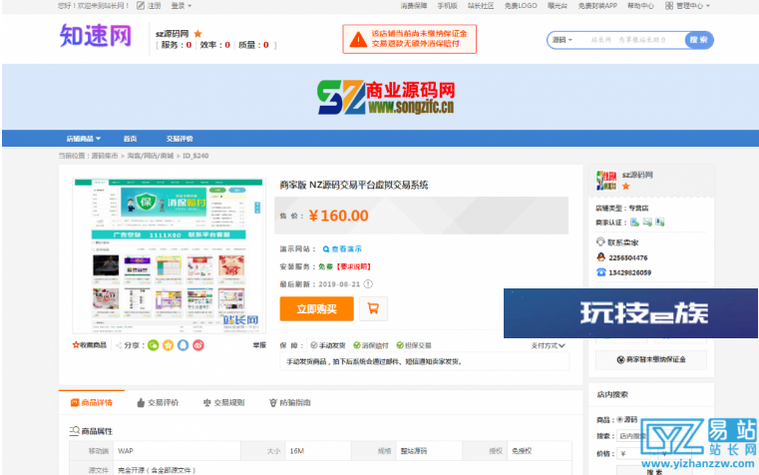Image resolution: width=759 pixels, height=475 pixels.
Task: Select the 担保交易 guarantee tab
Action: pos(413,345)
